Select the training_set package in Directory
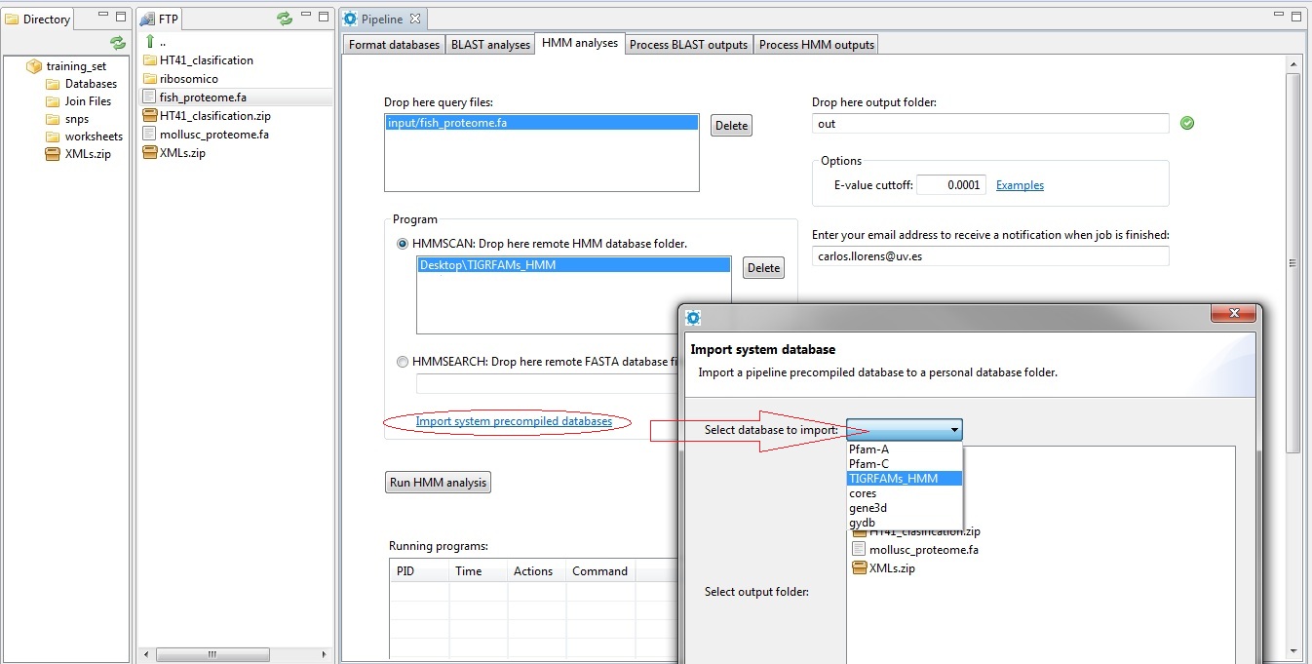 point(76,66)
